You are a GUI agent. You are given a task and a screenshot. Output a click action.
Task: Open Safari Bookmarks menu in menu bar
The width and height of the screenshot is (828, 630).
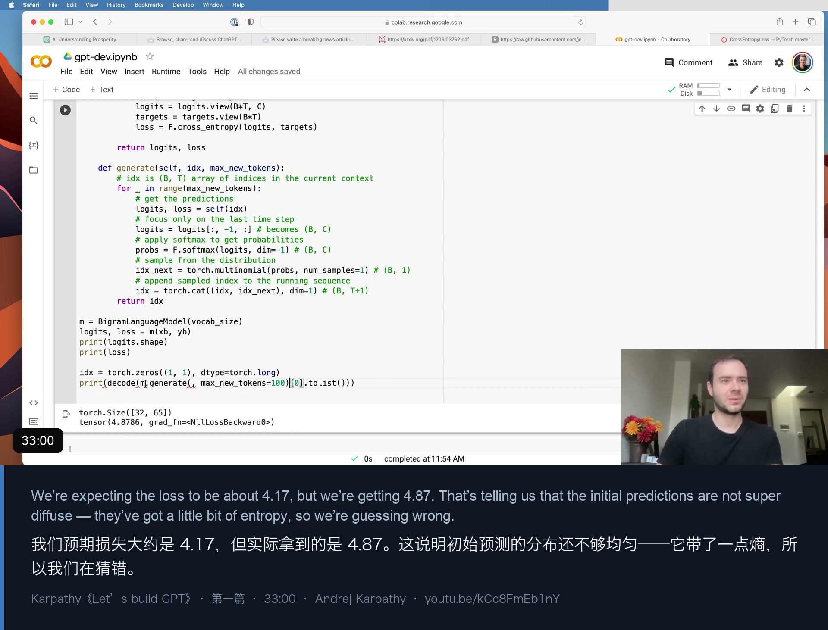tap(149, 5)
